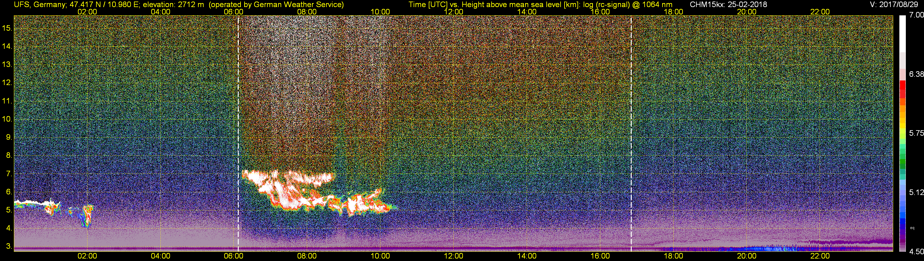The height and width of the screenshot is (261, 924).
Task: Click "(operated by German Weather Service)" text
Action: (x=276, y=5)
